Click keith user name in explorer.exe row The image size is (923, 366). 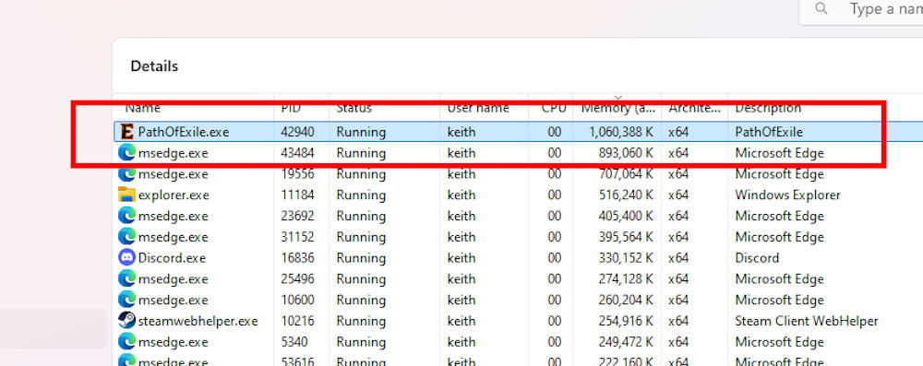(461, 195)
